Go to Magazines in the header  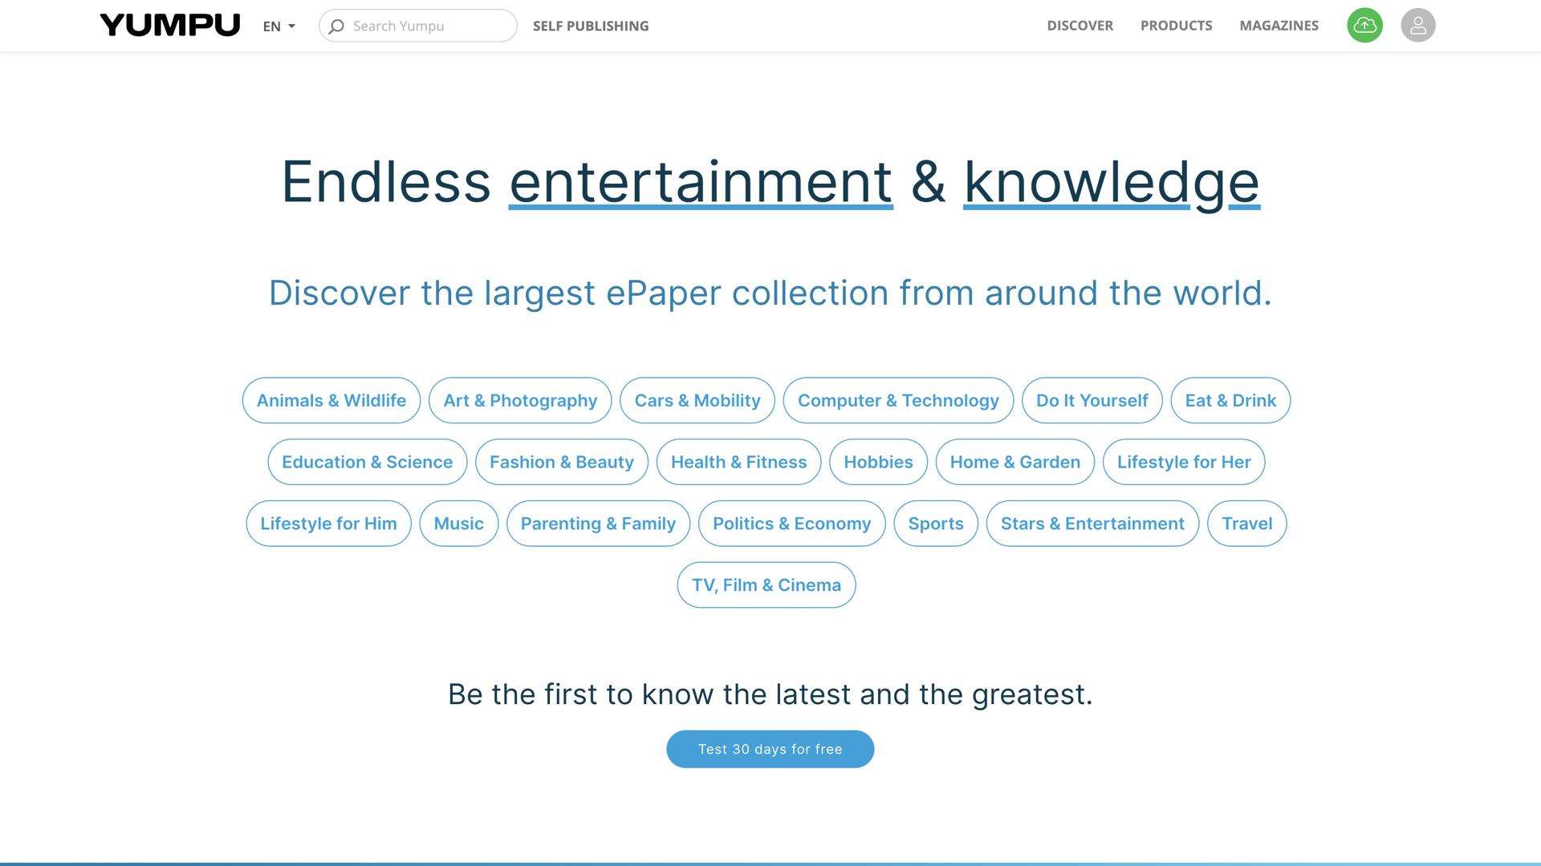[x=1279, y=26]
